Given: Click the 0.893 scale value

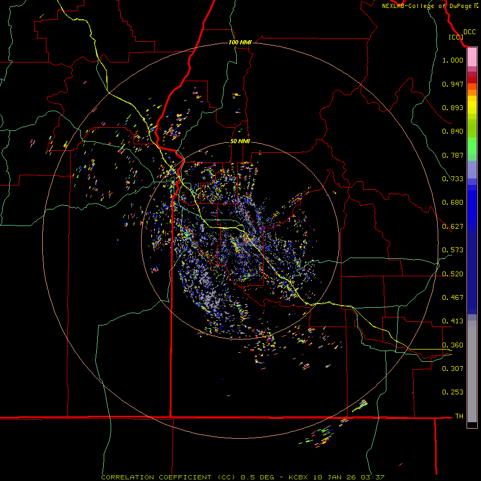Looking at the screenshot, I should click(453, 107).
